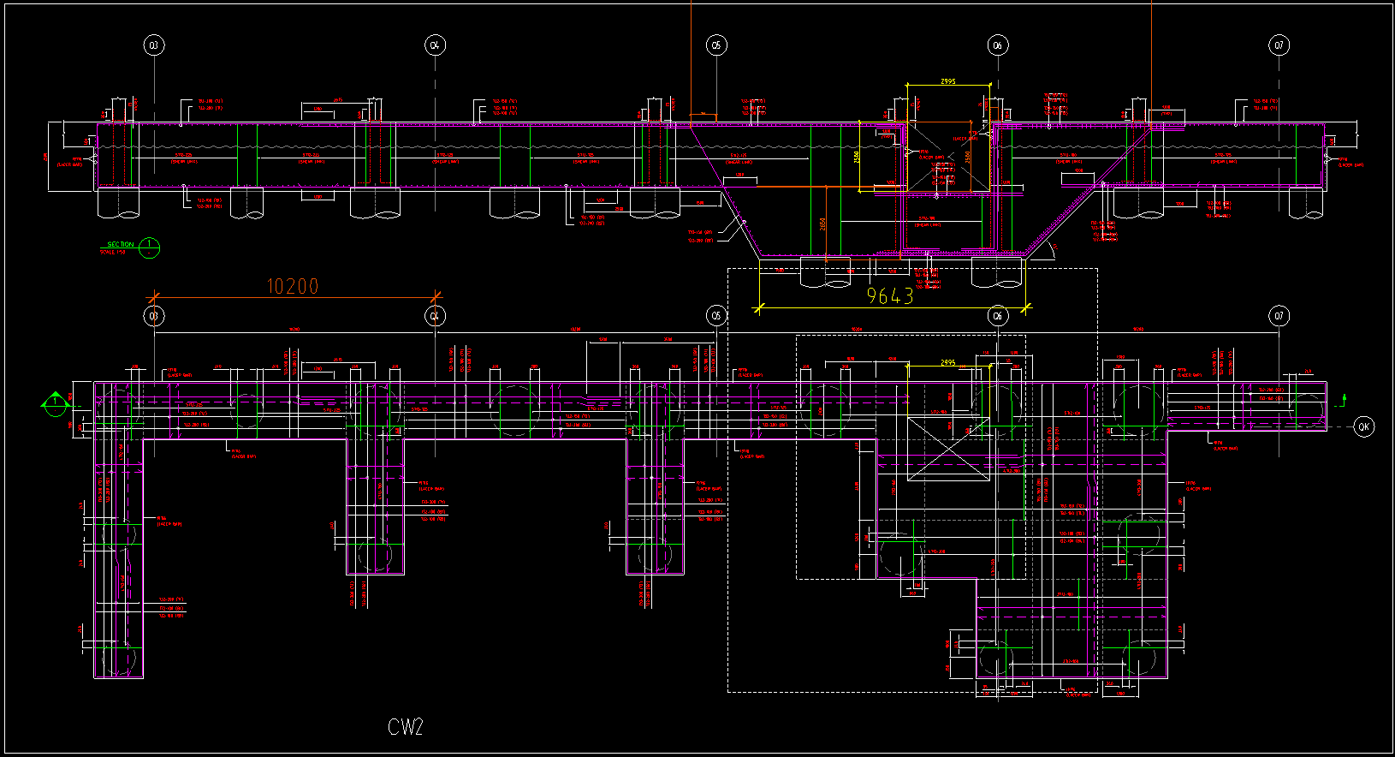Click the green SECTION title text
The width and height of the screenshot is (1395, 757).
[x=120, y=245]
